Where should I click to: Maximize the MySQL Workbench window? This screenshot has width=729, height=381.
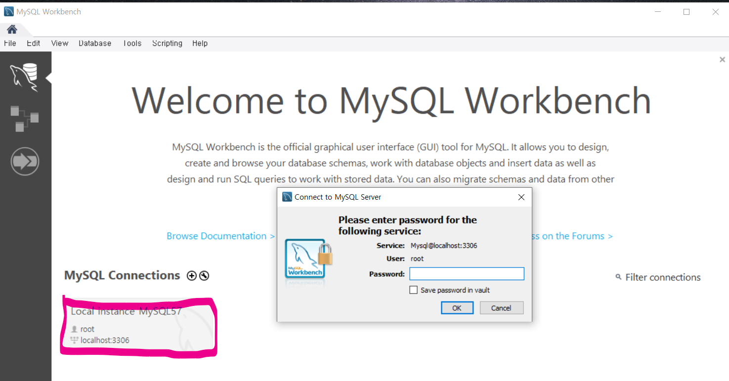[x=686, y=12]
